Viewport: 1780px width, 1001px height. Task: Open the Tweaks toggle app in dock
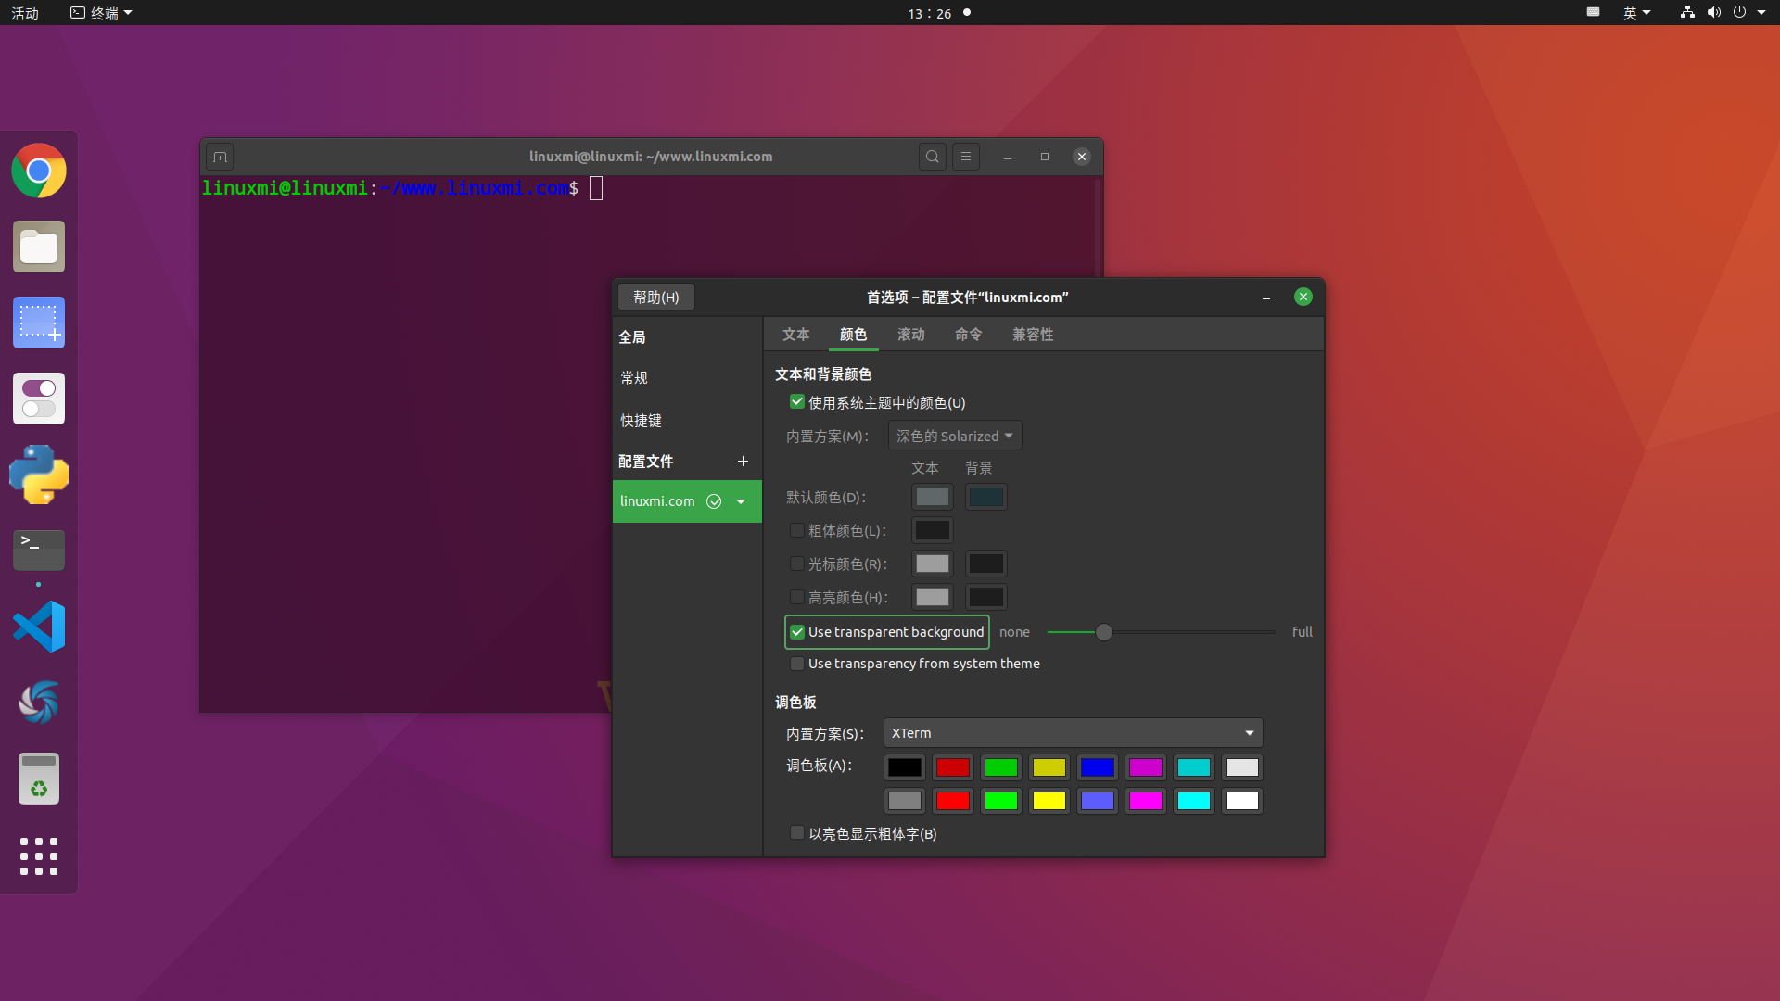[39, 399]
